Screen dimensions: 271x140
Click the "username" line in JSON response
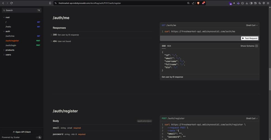pos(174,61)
